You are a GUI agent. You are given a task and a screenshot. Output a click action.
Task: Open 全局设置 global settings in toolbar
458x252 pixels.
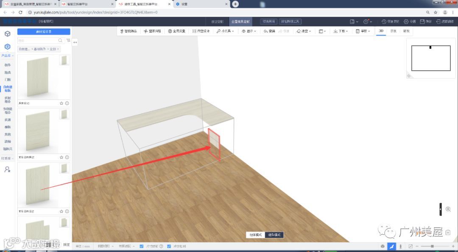(x=177, y=31)
